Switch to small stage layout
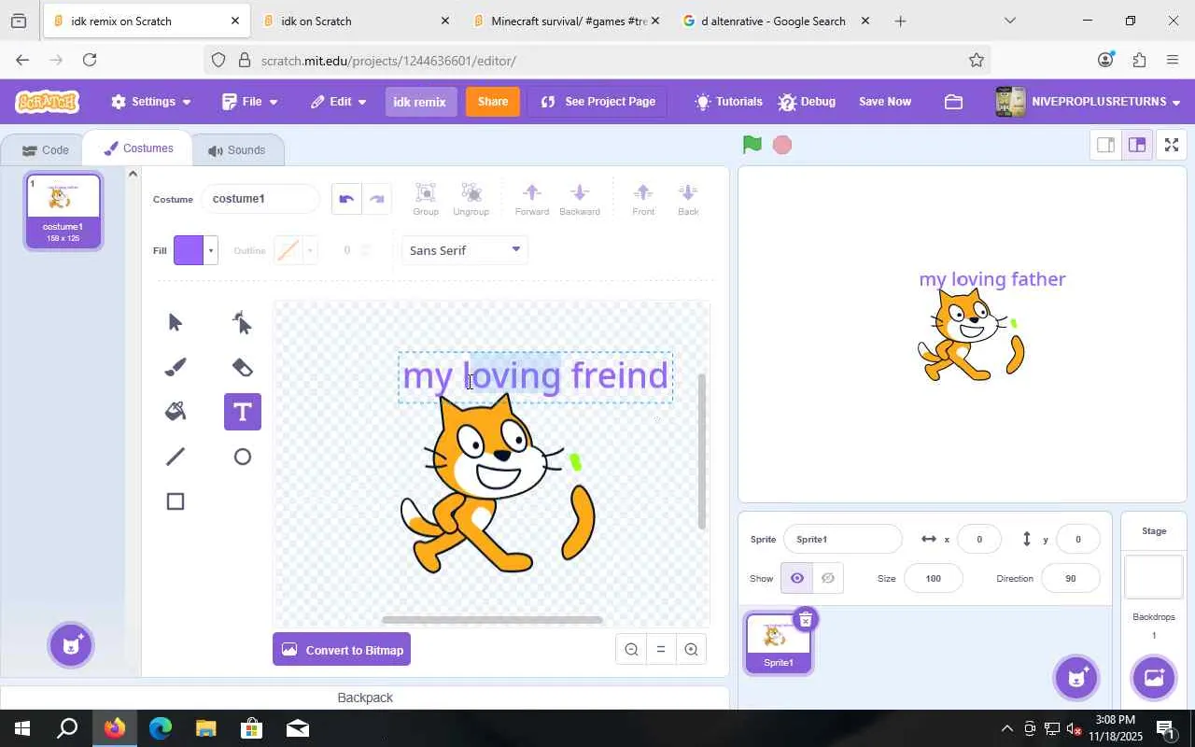The width and height of the screenshot is (1195, 747). (x=1105, y=145)
